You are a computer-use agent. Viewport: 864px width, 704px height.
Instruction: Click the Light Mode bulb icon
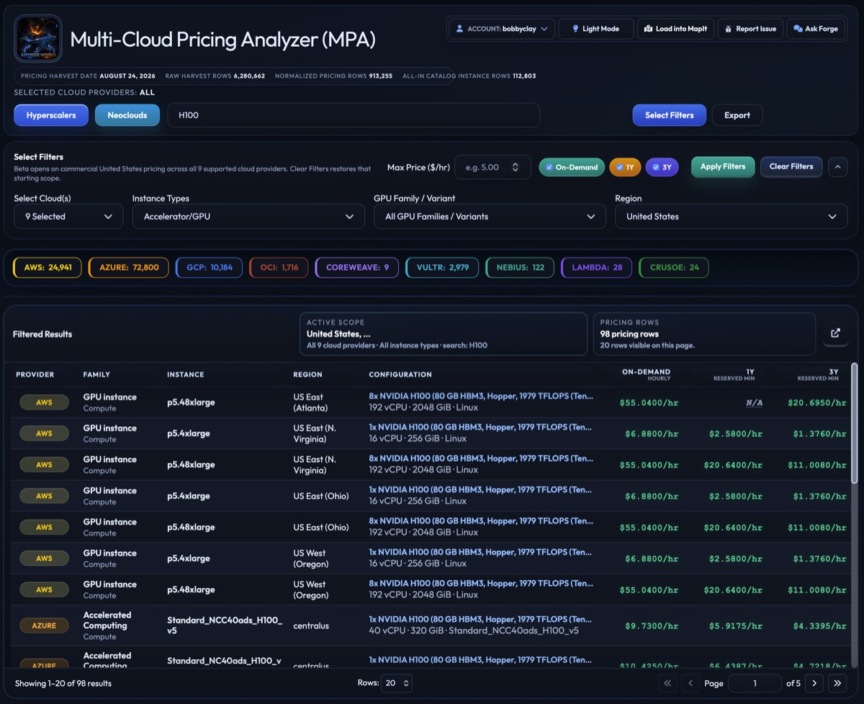(575, 29)
